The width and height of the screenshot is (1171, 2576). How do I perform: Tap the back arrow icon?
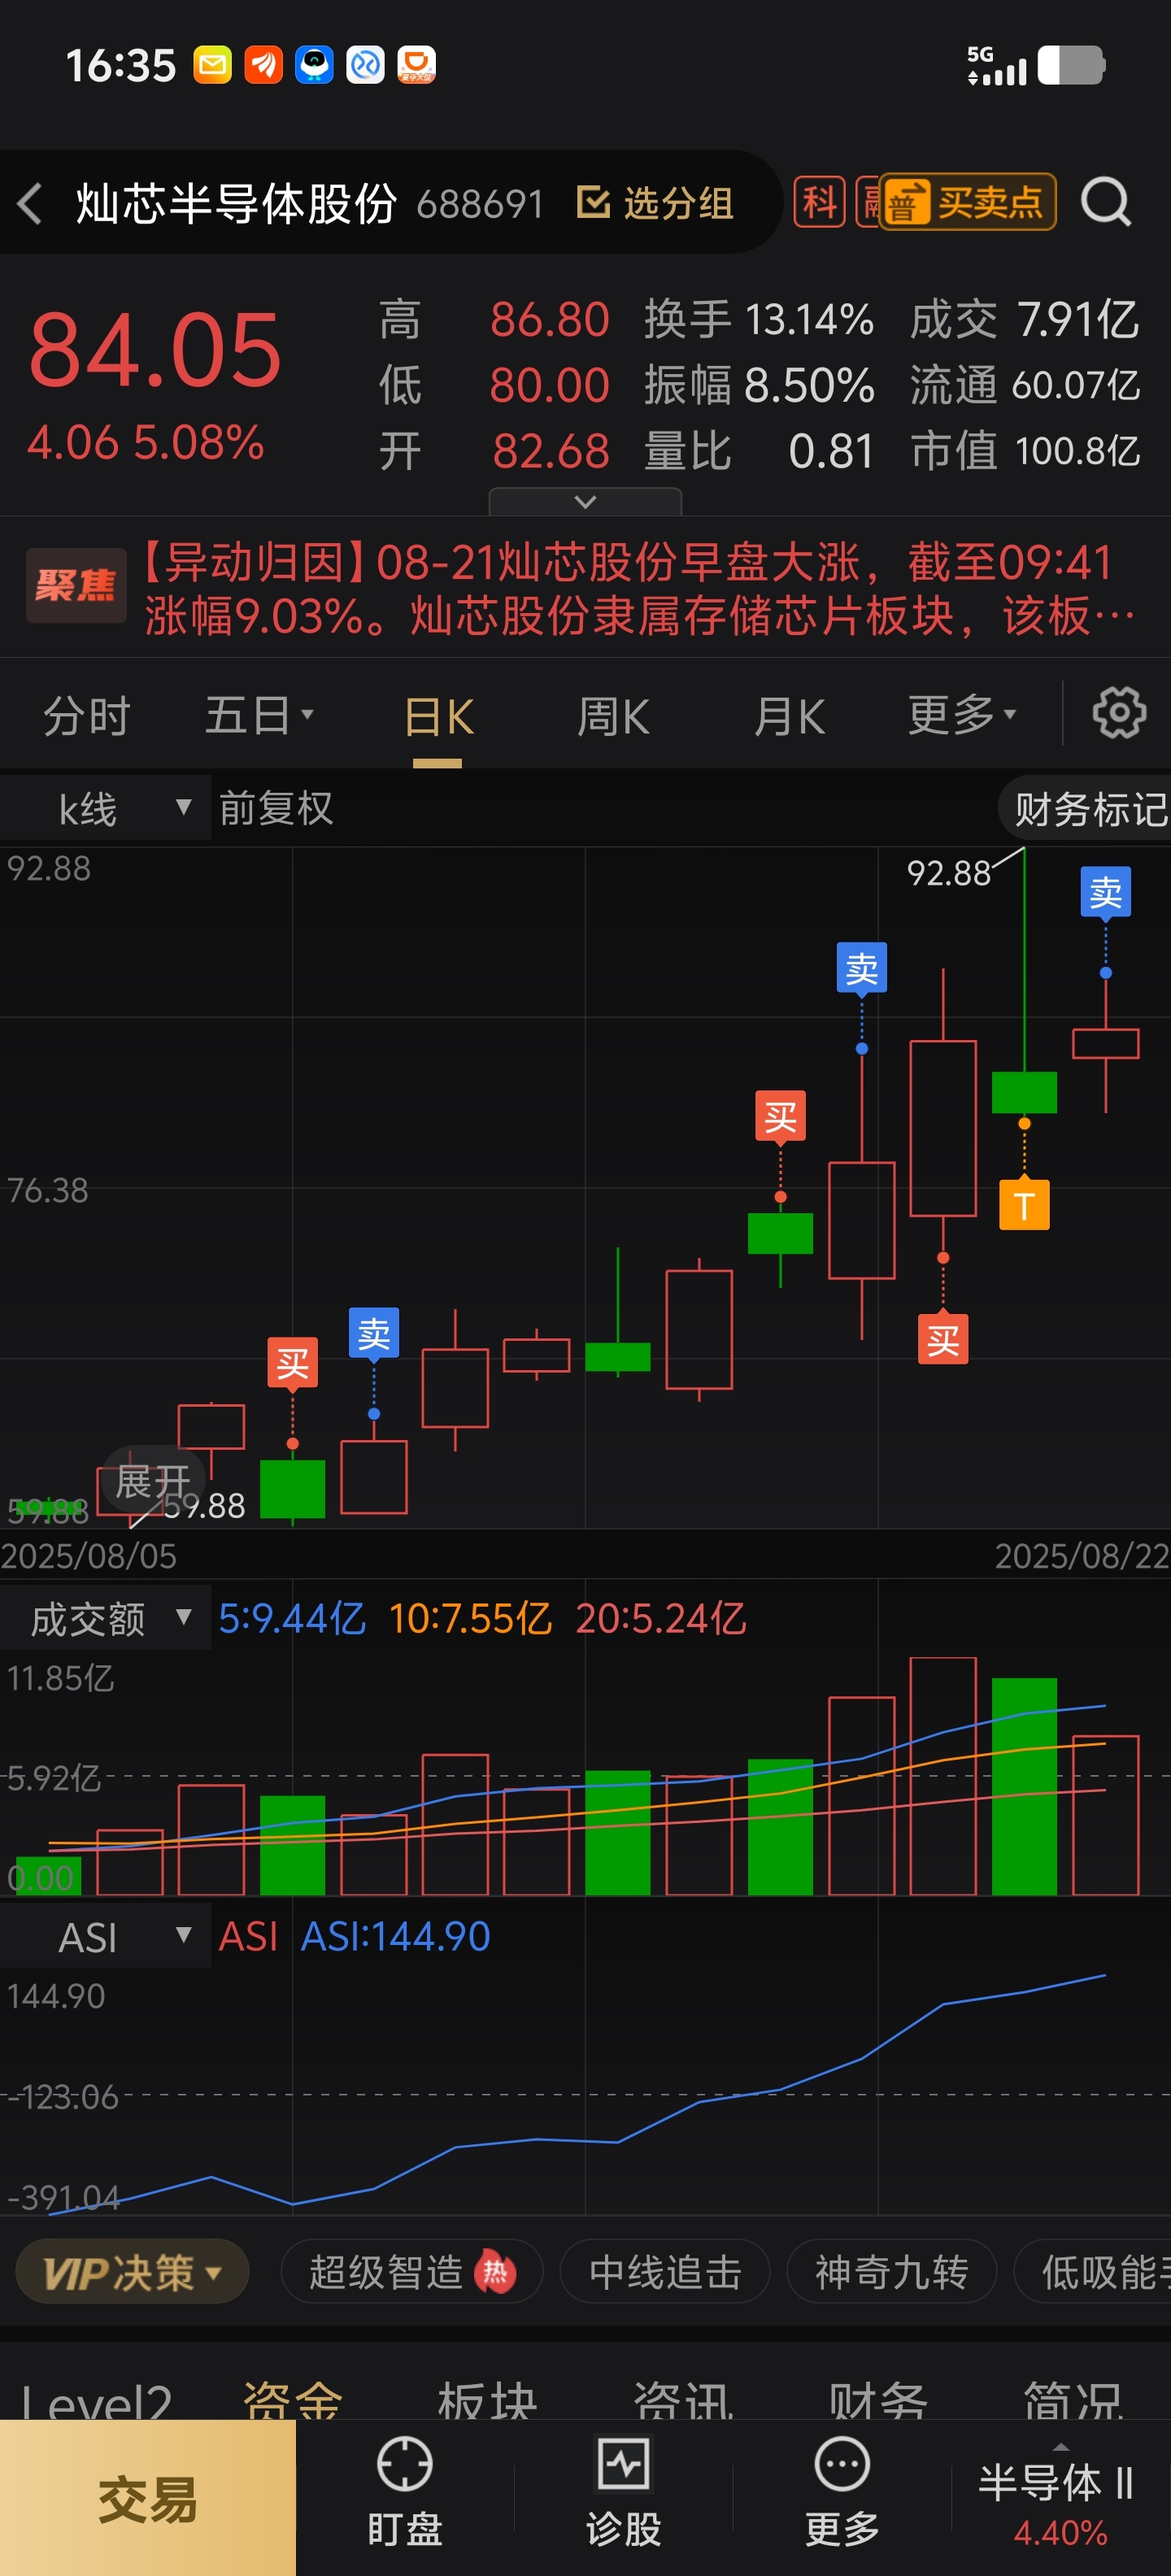(x=30, y=204)
